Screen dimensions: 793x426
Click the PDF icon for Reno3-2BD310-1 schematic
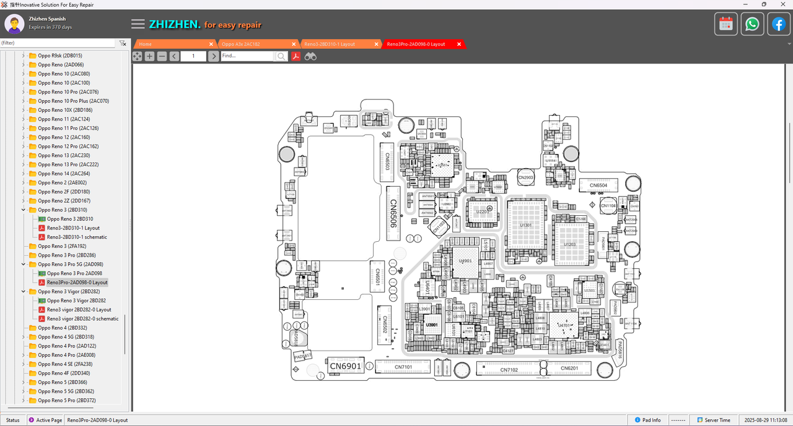click(42, 237)
